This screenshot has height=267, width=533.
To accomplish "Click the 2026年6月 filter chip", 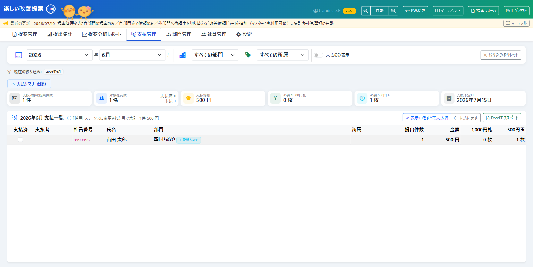I will [x=53, y=72].
